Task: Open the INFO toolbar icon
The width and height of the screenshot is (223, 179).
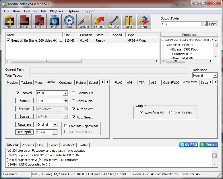Action: pyautogui.click(x=54, y=22)
